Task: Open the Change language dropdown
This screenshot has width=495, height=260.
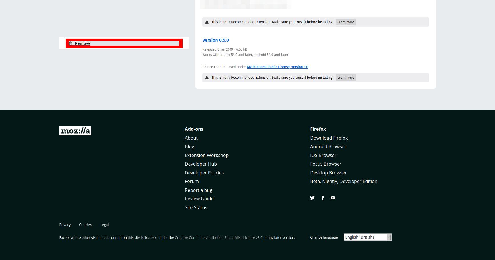Action: (368, 237)
